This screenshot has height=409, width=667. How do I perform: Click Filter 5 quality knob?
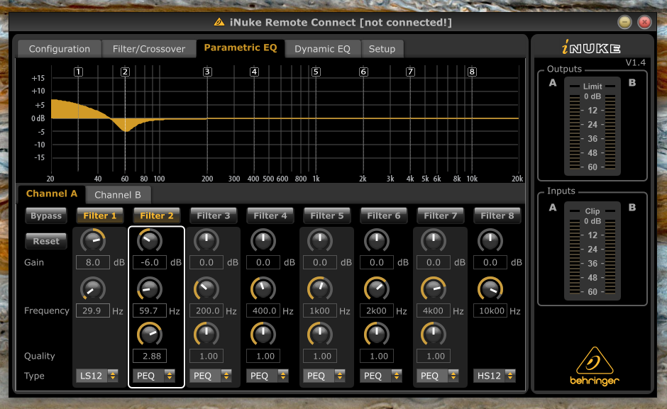pyautogui.click(x=320, y=334)
